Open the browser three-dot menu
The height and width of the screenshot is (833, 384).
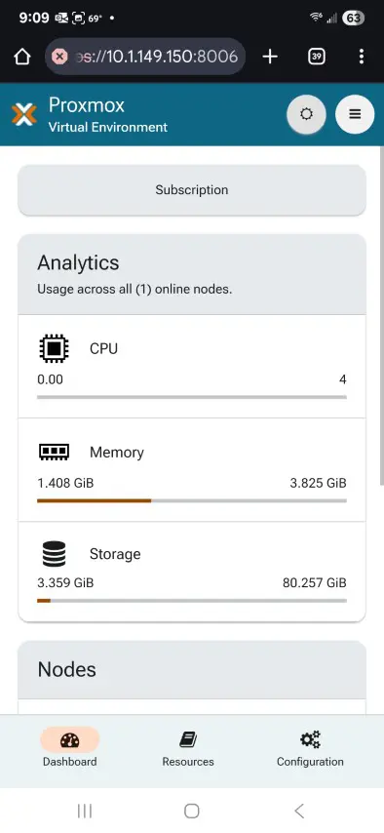point(362,57)
